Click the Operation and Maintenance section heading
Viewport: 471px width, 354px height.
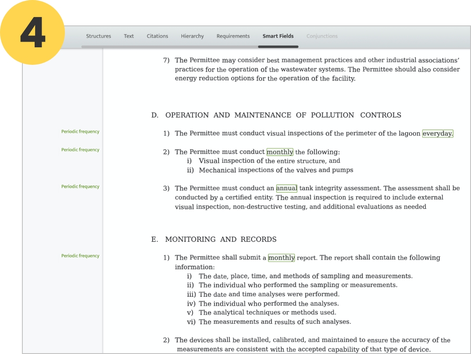(276, 115)
